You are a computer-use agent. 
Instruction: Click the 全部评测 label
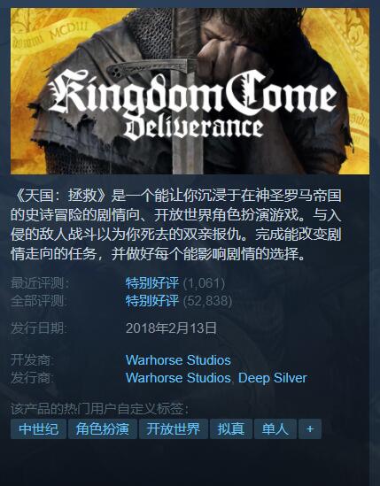[x=39, y=301]
